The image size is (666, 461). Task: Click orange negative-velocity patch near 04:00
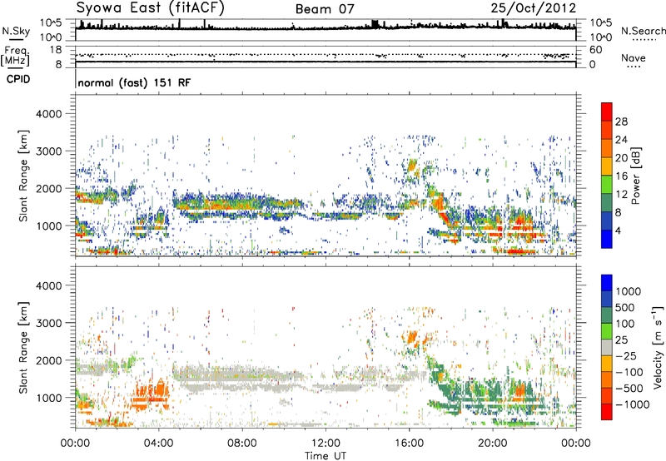point(149,394)
